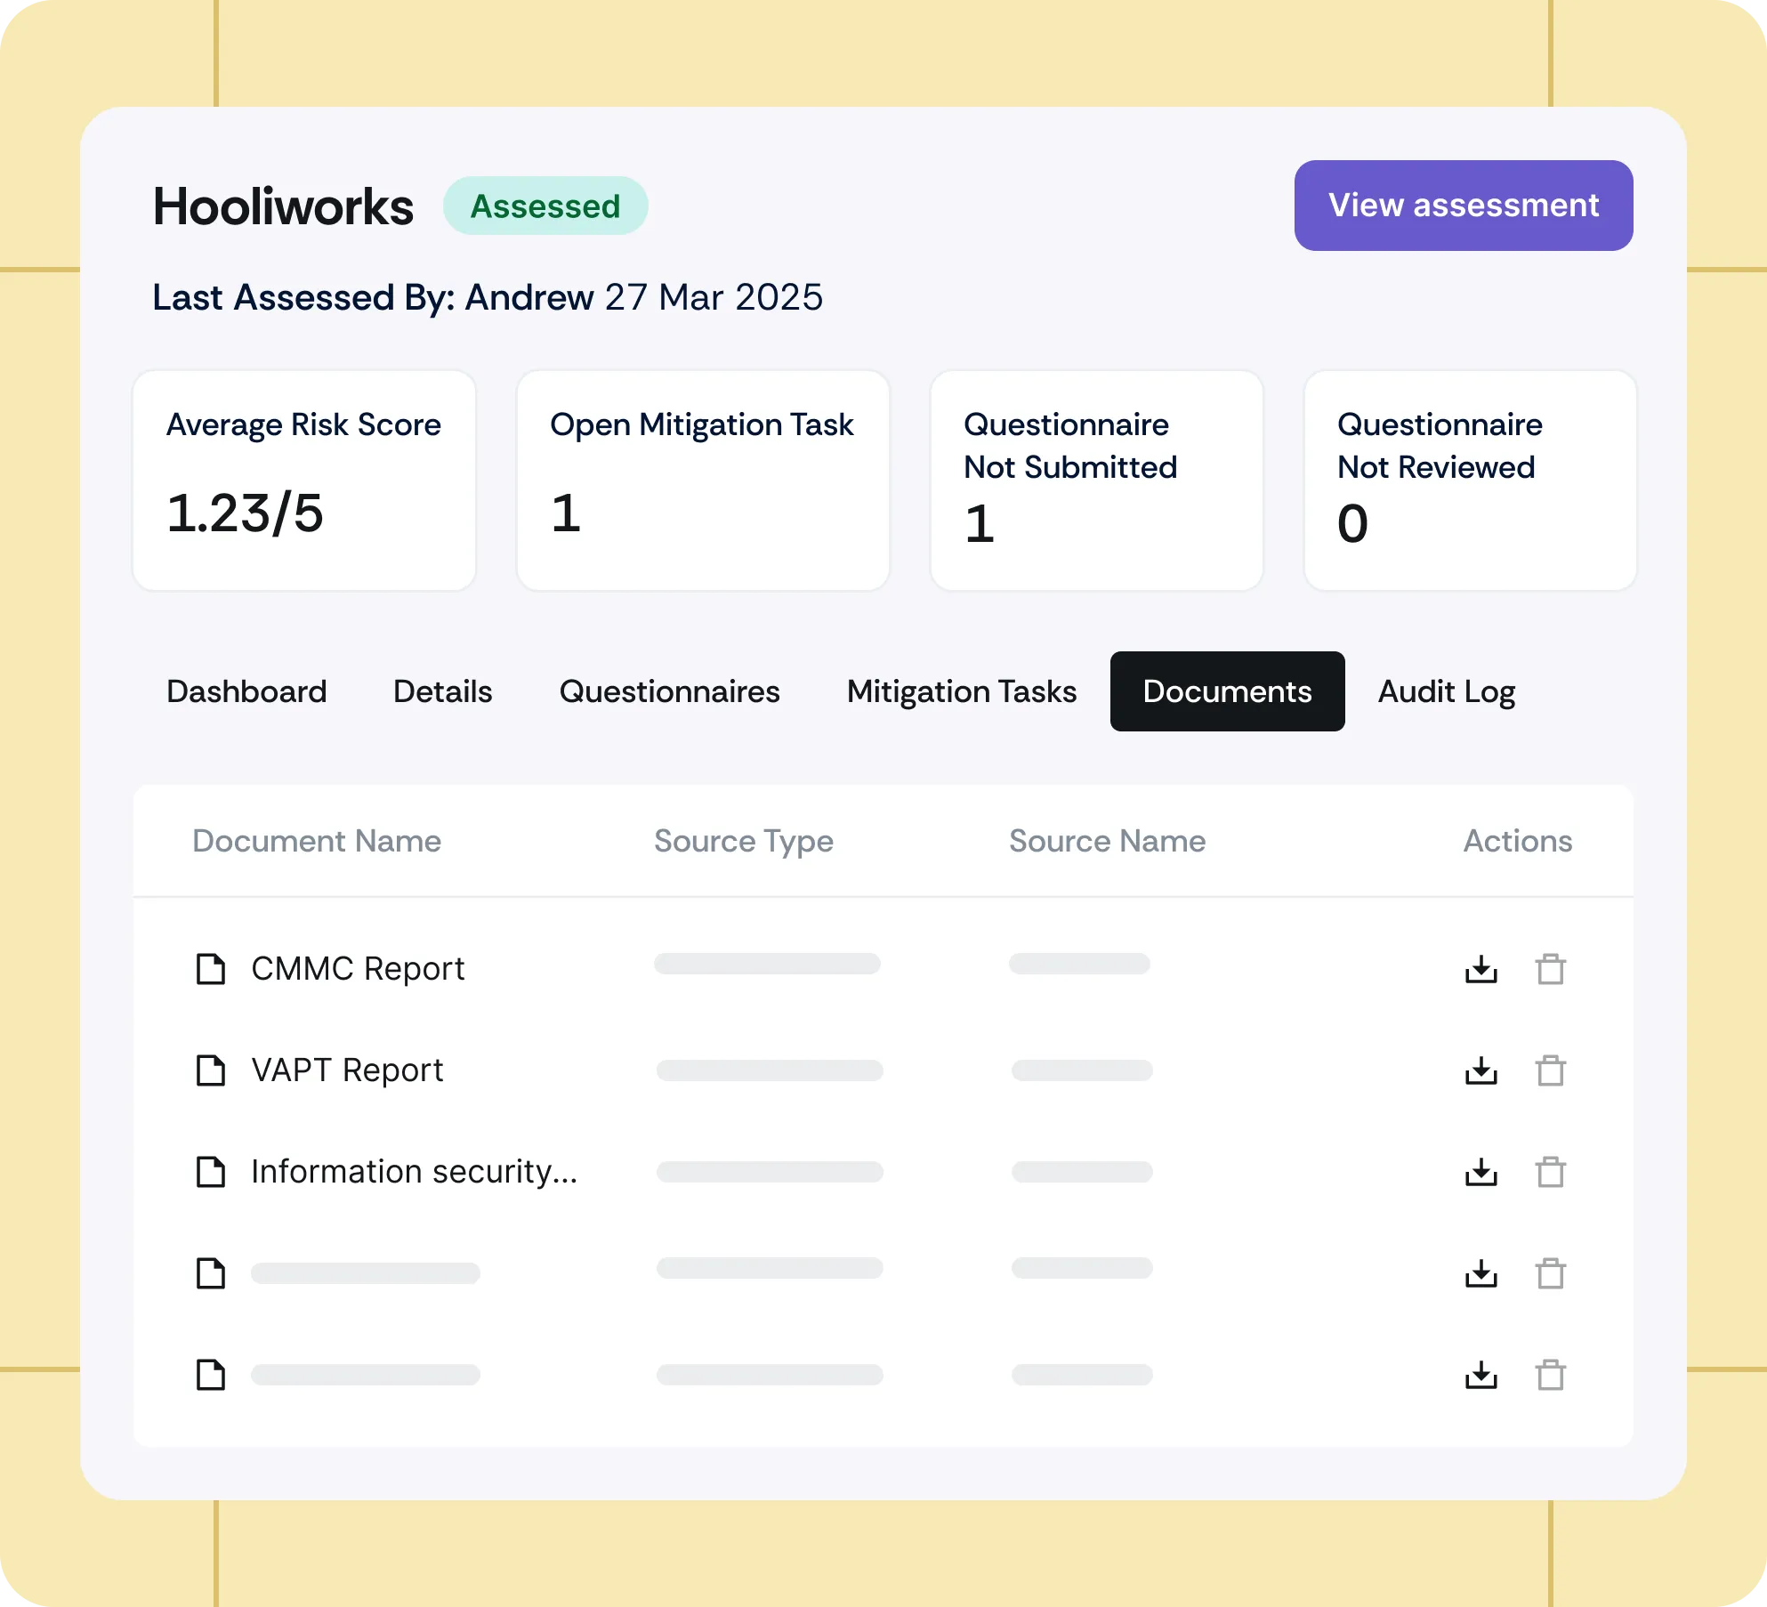
Task: Switch to the Details tab
Action: pos(442,691)
